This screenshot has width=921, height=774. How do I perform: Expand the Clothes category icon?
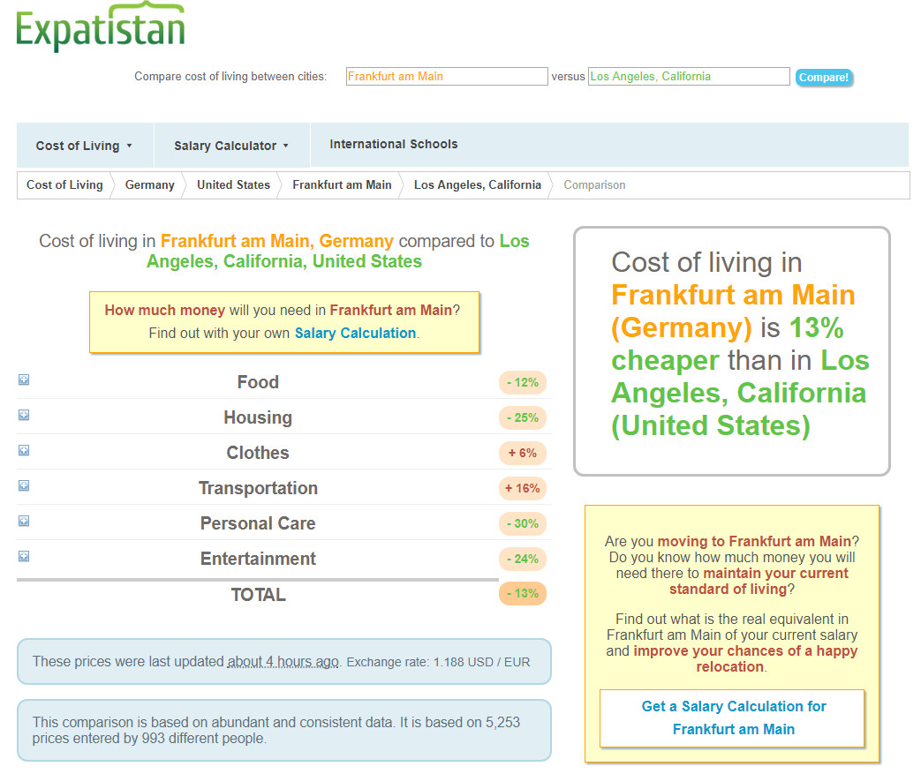pos(24,450)
